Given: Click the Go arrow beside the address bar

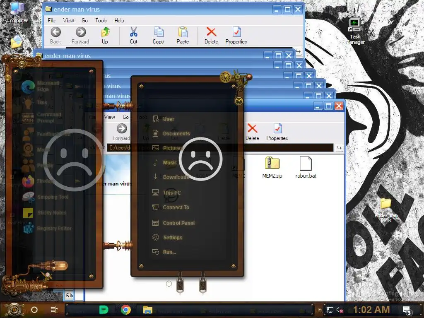Looking at the screenshot, I should click(339, 148).
